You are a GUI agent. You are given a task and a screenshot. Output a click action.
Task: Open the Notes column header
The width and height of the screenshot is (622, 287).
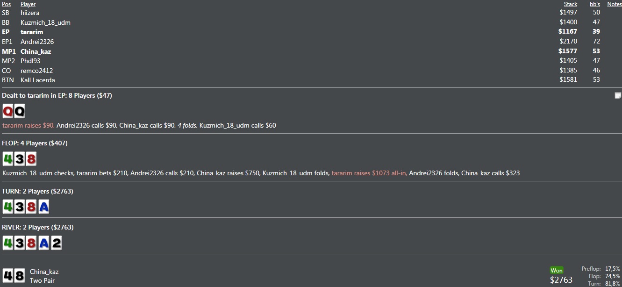[615, 4]
